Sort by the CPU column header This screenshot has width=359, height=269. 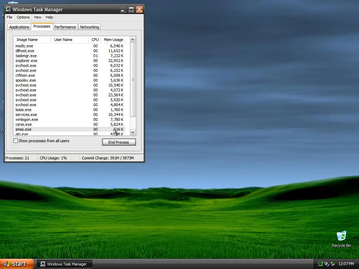coord(95,40)
